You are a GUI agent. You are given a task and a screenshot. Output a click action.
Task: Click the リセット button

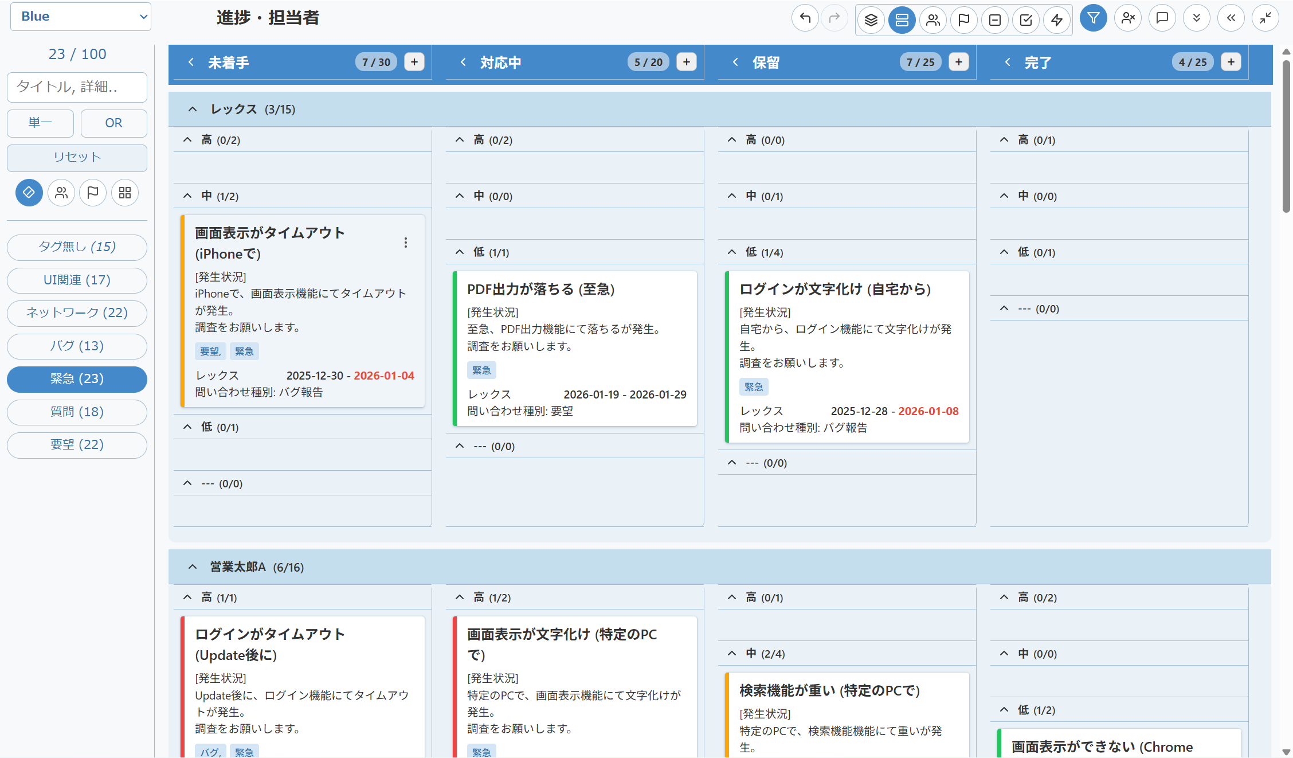(x=77, y=157)
